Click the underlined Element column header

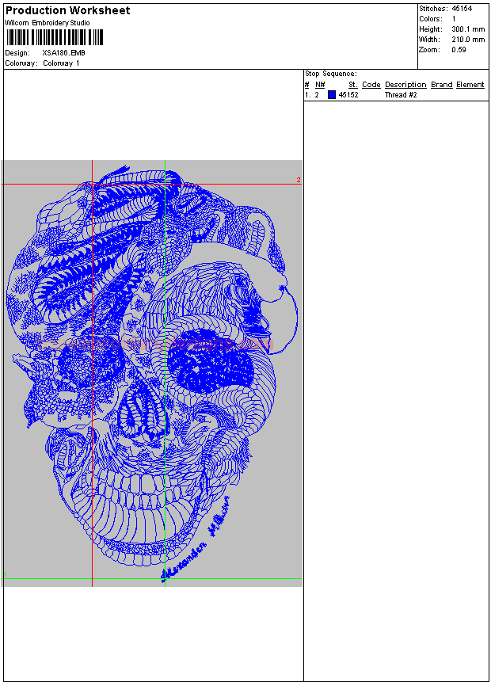(470, 85)
